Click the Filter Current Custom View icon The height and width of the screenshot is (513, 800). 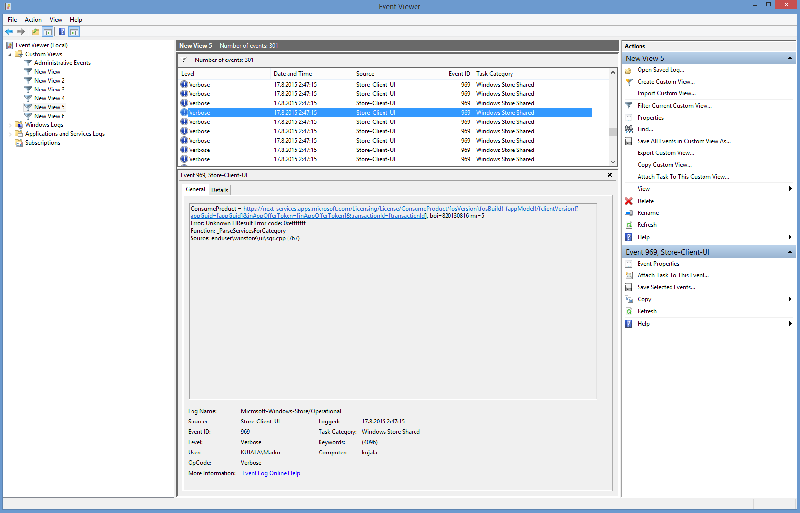pyautogui.click(x=629, y=106)
